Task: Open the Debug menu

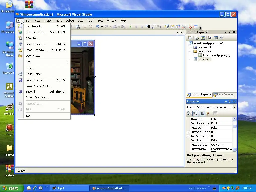Action: coord(70,21)
